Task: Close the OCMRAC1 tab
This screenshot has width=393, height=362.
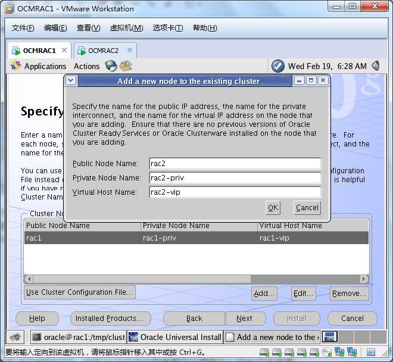Action: pos(64,50)
